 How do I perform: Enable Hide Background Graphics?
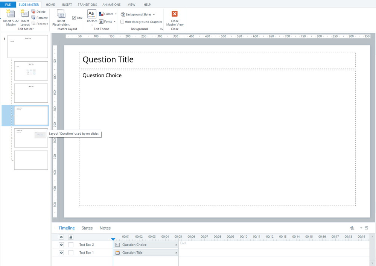[x=122, y=22]
